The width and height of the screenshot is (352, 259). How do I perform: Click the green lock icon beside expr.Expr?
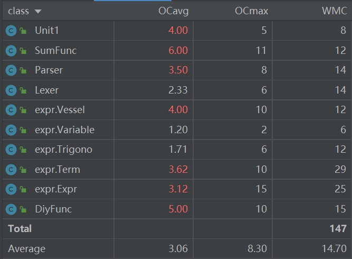tap(23, 189)
